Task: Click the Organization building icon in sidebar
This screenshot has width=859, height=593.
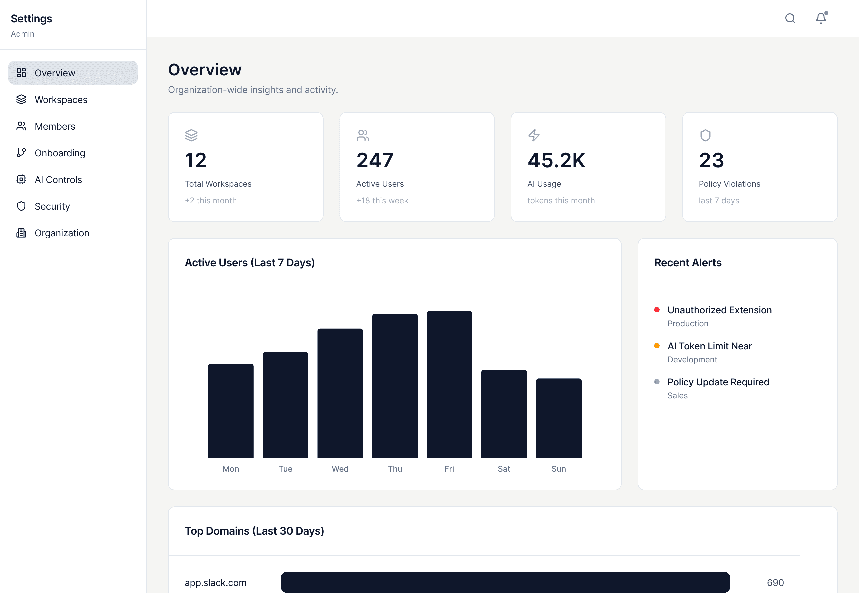Action: click(21, 233)
